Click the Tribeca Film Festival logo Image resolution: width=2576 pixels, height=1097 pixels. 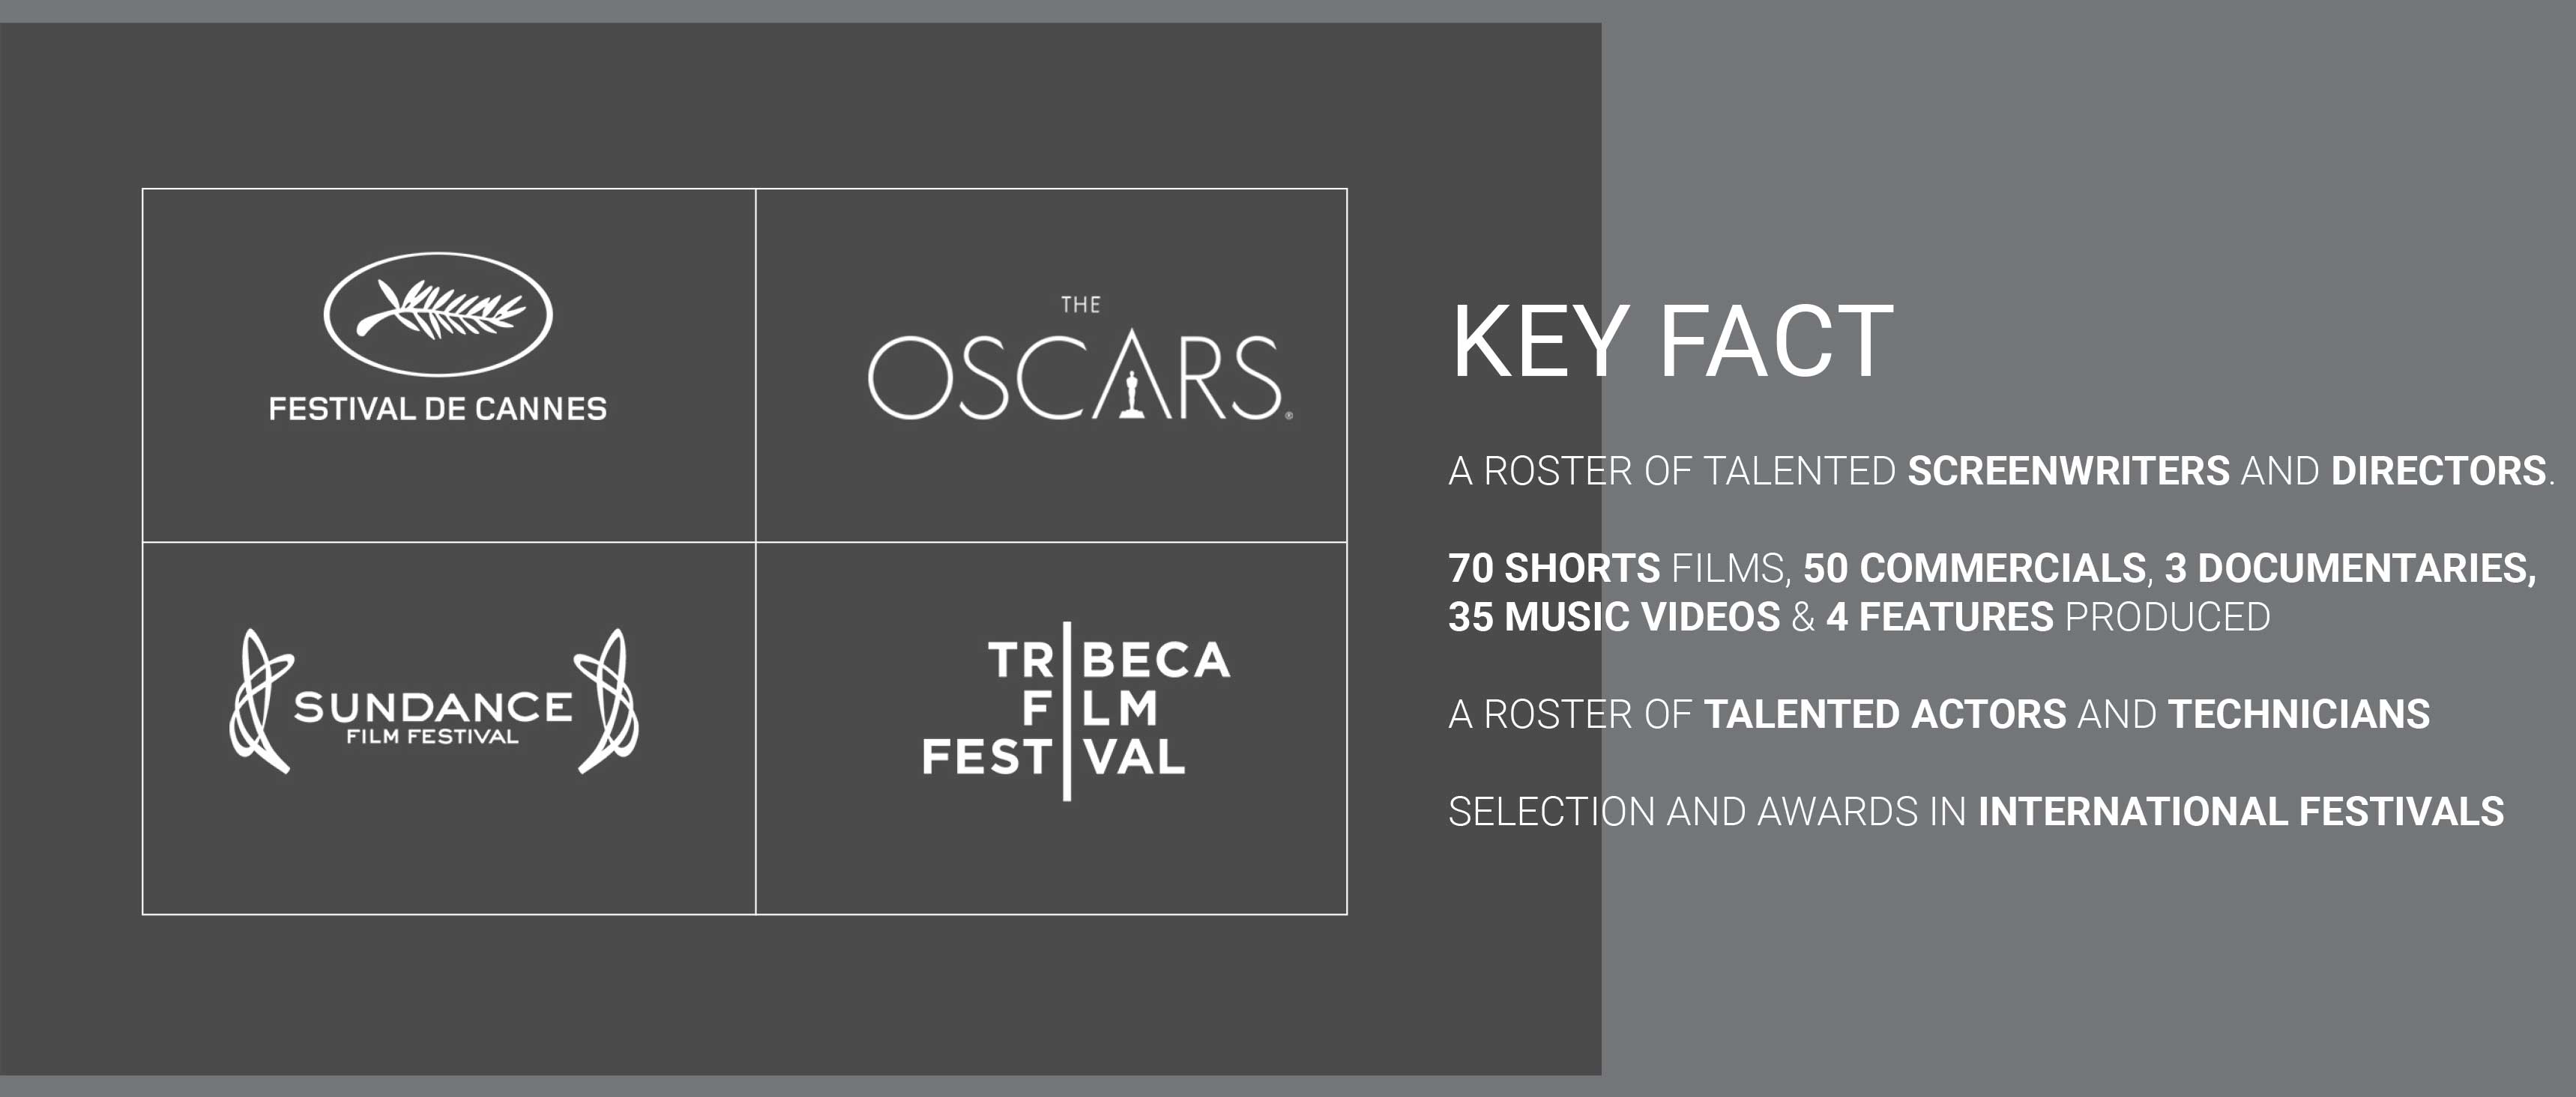[1076, 711]
